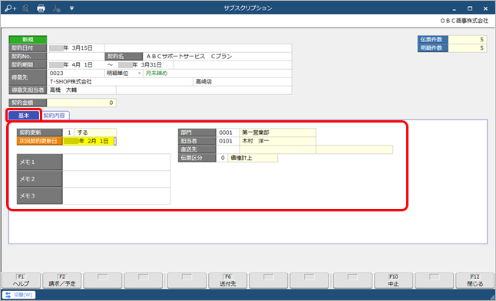Minimize the サブスクリプション window
496x301 pixels.
tap(455, 8)
